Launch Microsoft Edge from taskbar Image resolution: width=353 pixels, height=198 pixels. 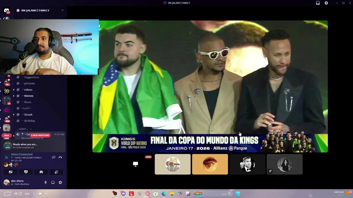pyautogui.click(x=164, y=194)
